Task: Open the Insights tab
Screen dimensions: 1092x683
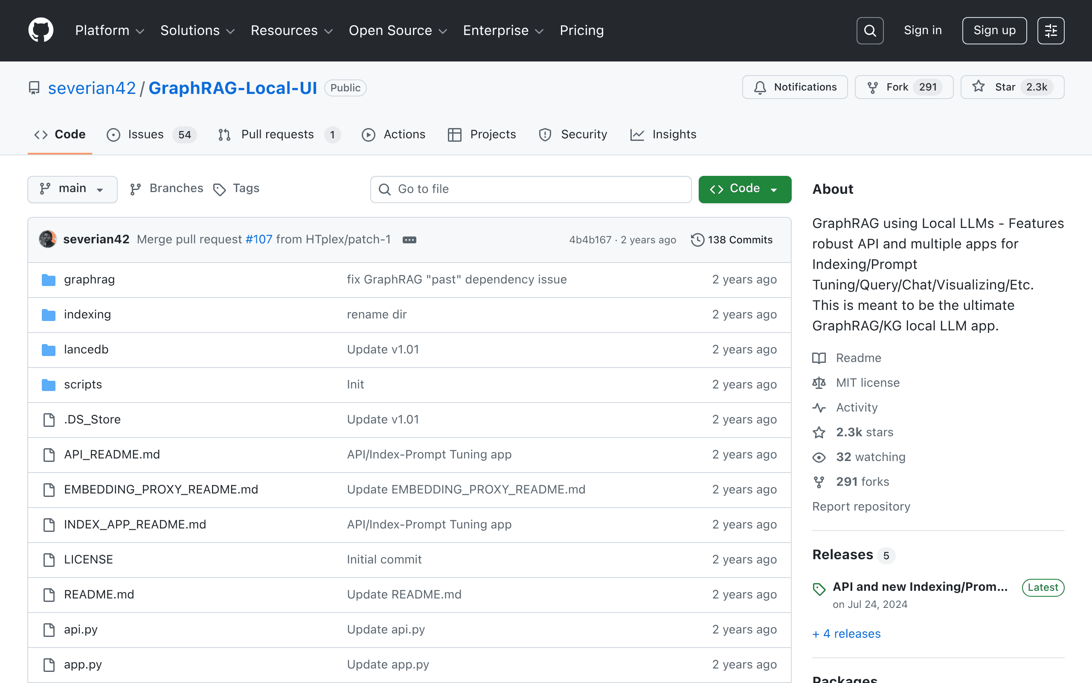Action: click(x=663, y=134)
